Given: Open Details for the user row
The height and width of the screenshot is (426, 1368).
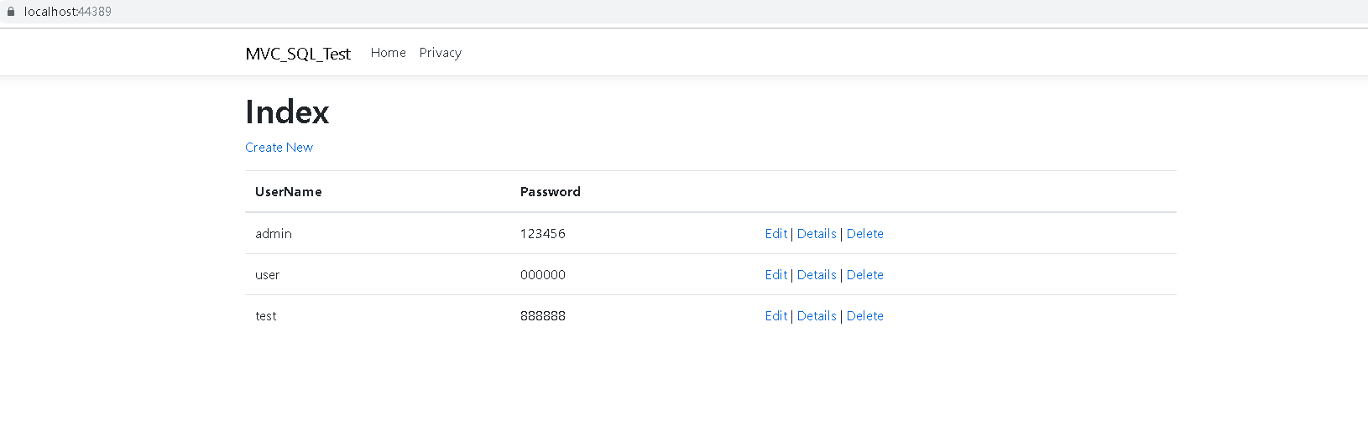Looking at the screenshot, I should point(817,275).
